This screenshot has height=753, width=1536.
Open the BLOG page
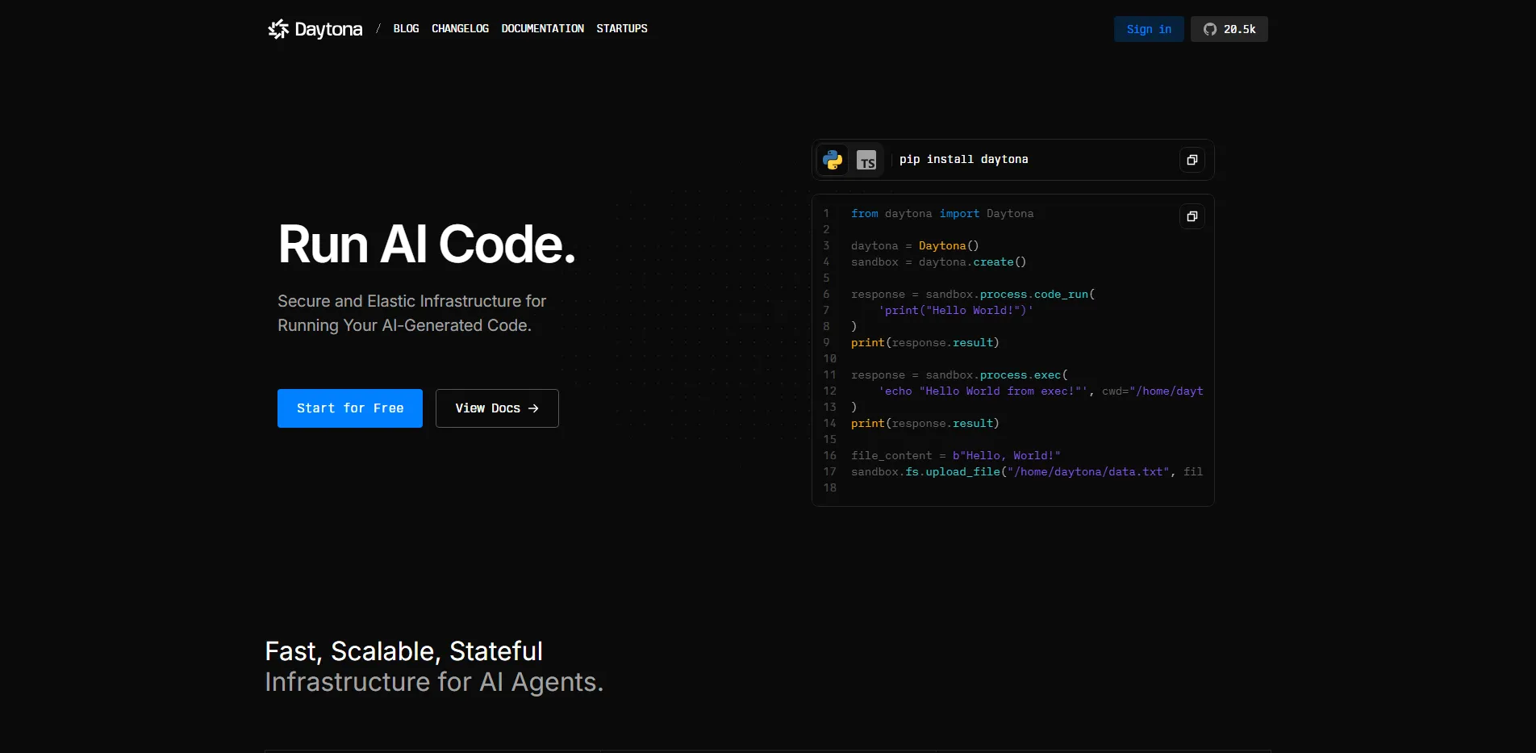pyautogui.click(x=405, y=28)
